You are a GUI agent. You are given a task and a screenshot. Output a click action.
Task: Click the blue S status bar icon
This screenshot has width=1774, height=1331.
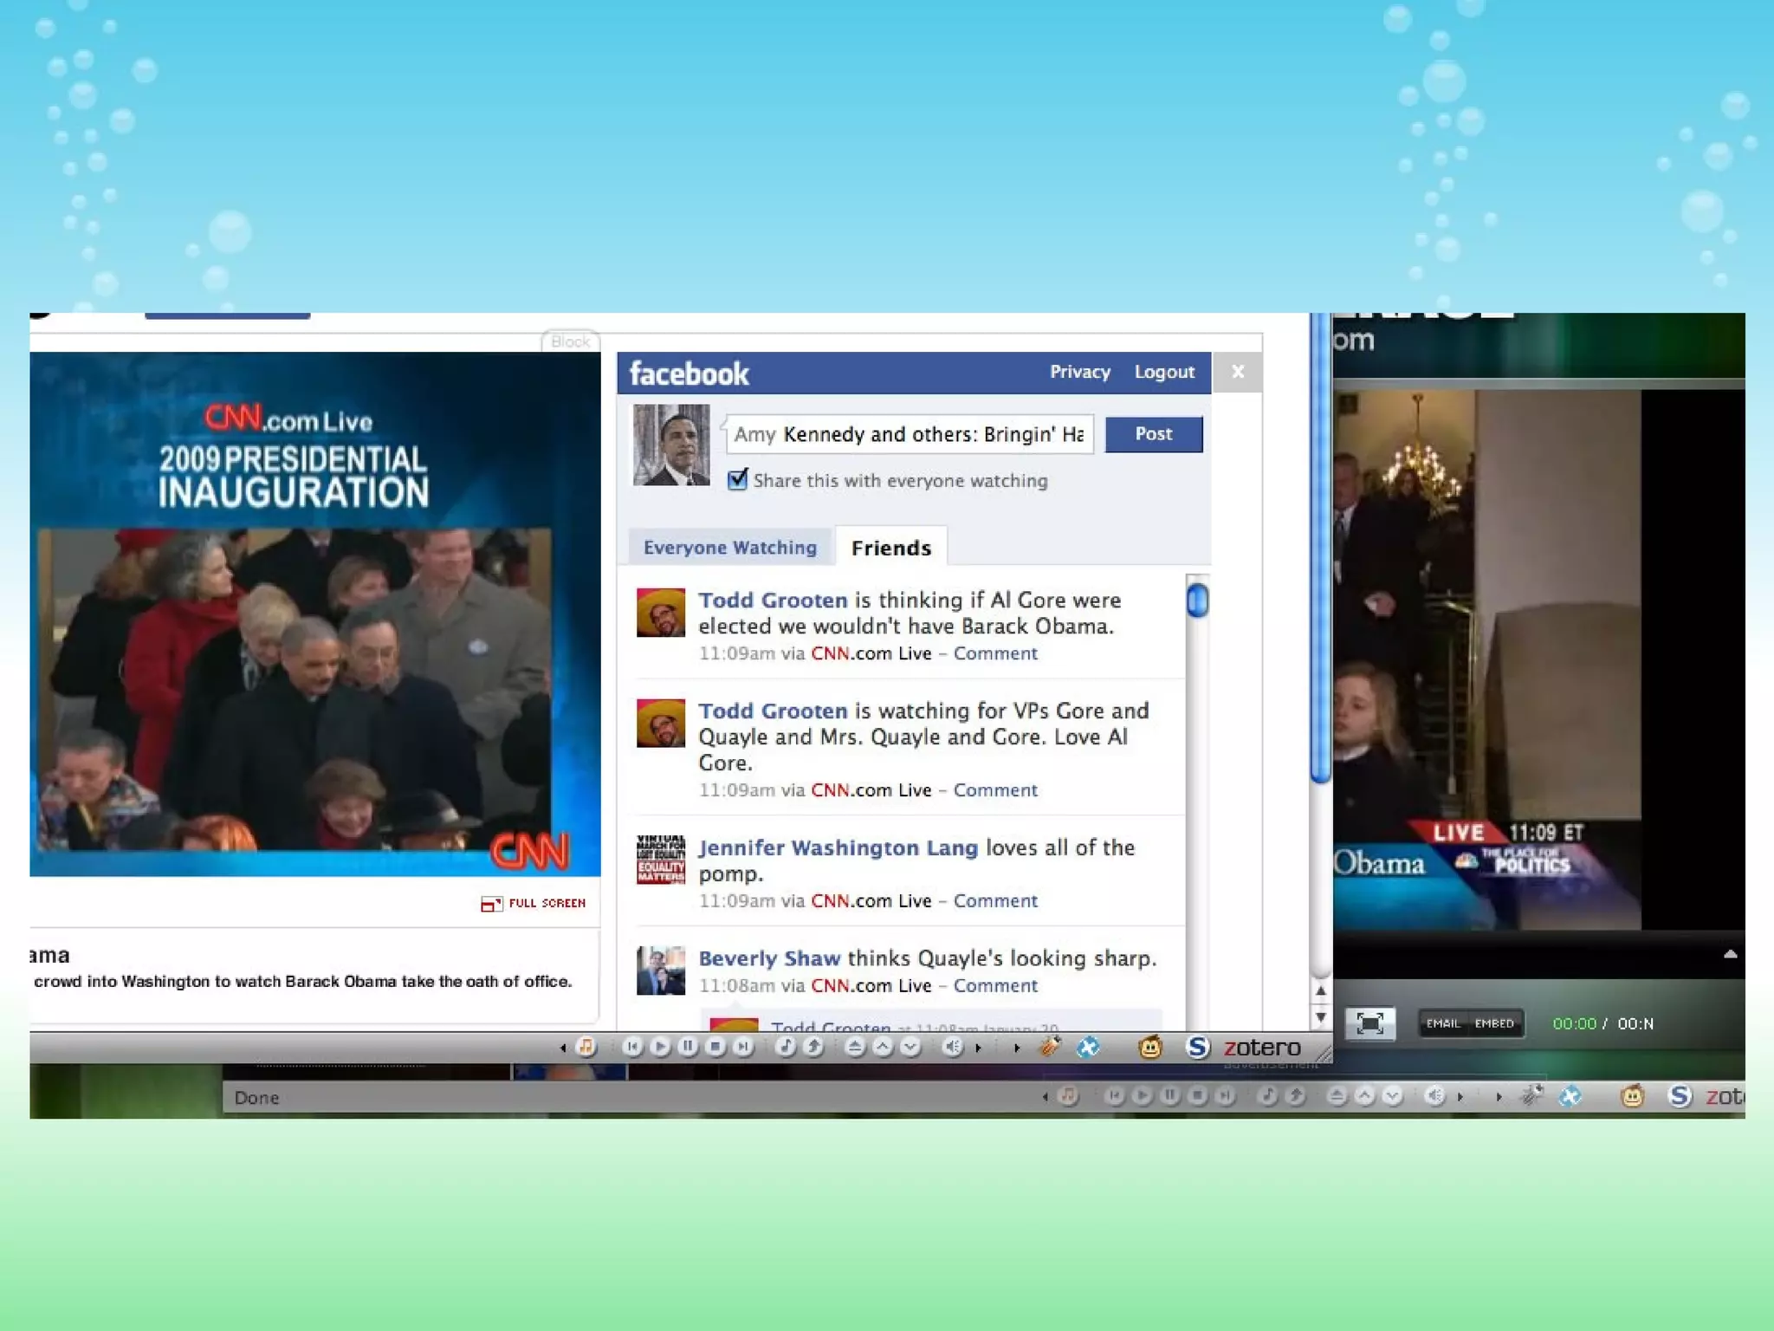tap(1197, 1048)
